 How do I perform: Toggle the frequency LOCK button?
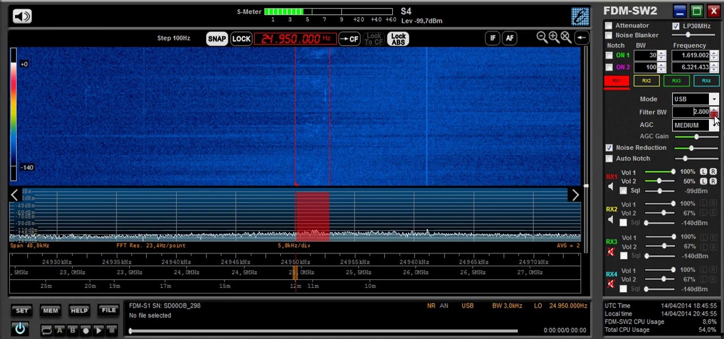[x=241, y=39]
